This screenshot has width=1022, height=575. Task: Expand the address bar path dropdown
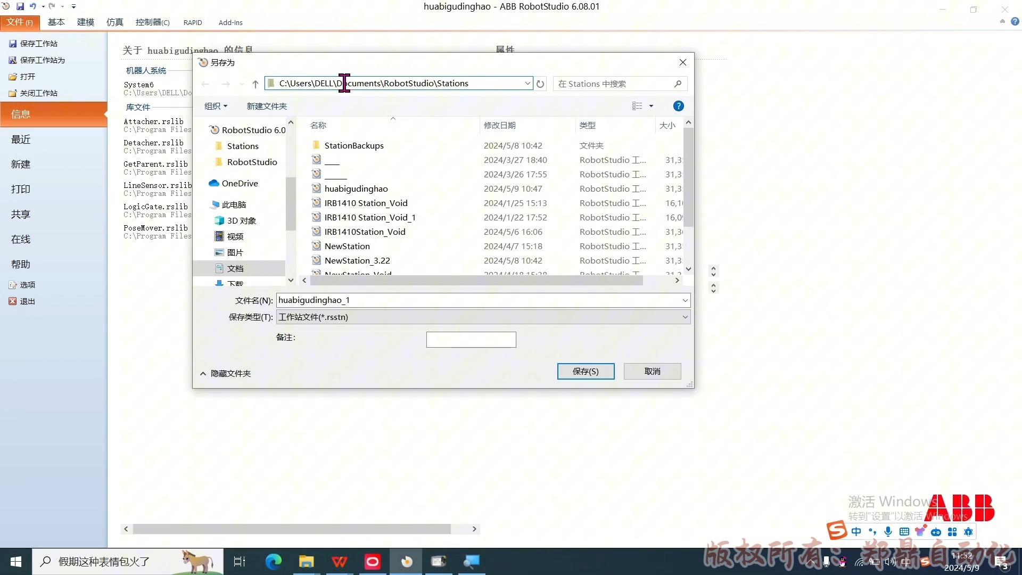pos(527,84)
